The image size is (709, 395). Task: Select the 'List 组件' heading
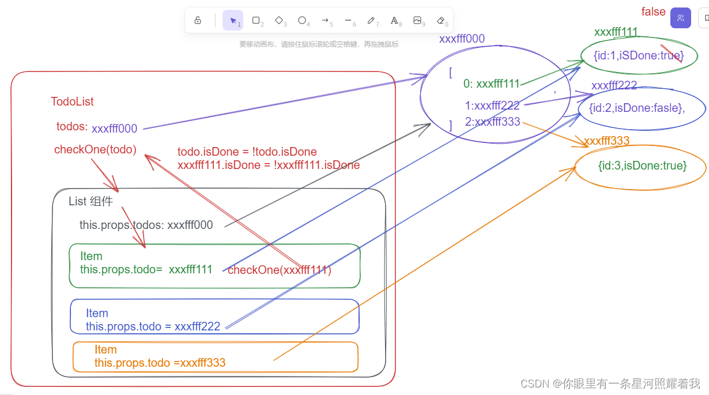tap(90, 201)
